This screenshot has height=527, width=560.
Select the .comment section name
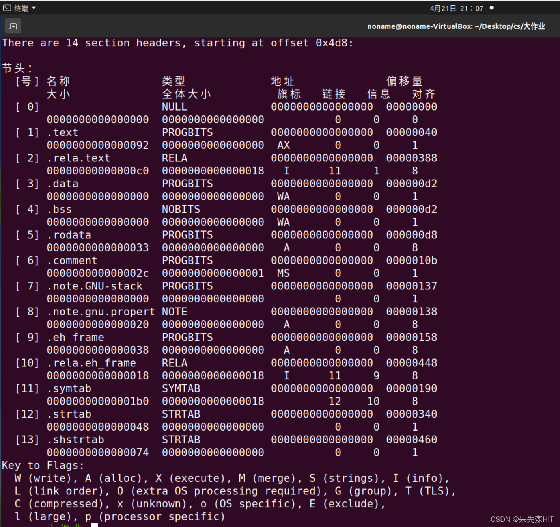[72, 261]
